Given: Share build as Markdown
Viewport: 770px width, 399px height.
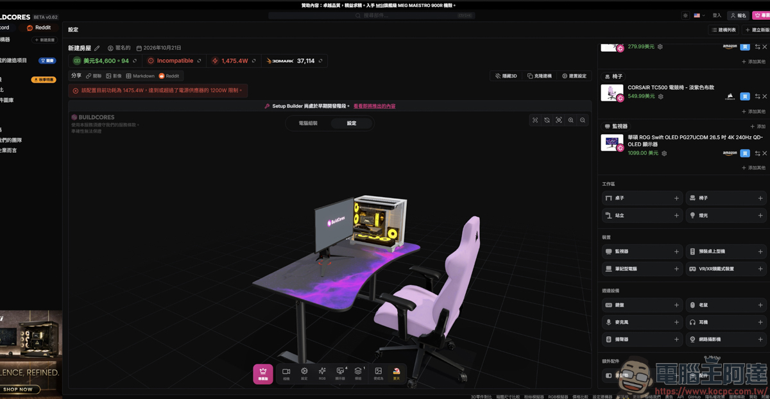Looking at the screenshot, I should (140, 76).
